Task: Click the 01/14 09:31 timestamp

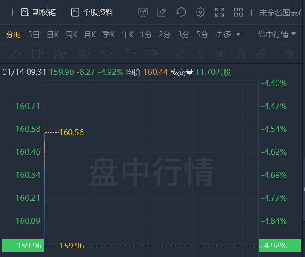Action: [24, 72]
